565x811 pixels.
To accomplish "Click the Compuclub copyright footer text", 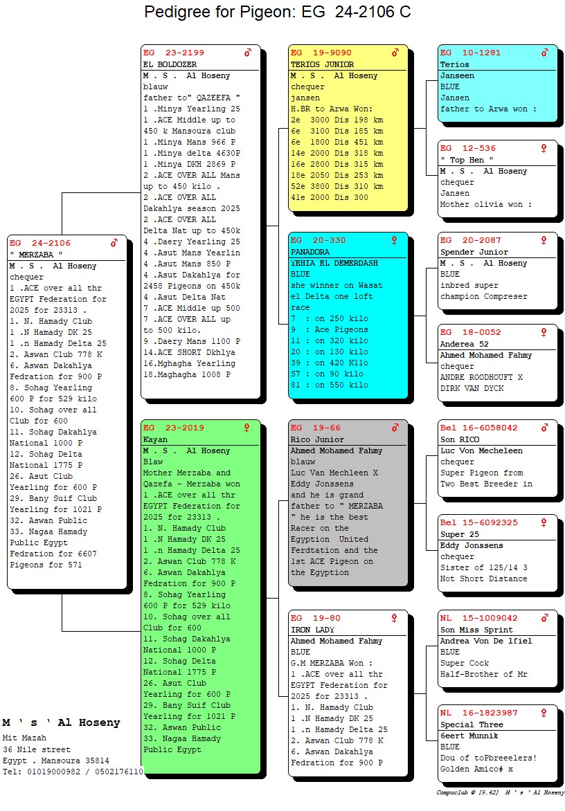I will pos(500,792).
